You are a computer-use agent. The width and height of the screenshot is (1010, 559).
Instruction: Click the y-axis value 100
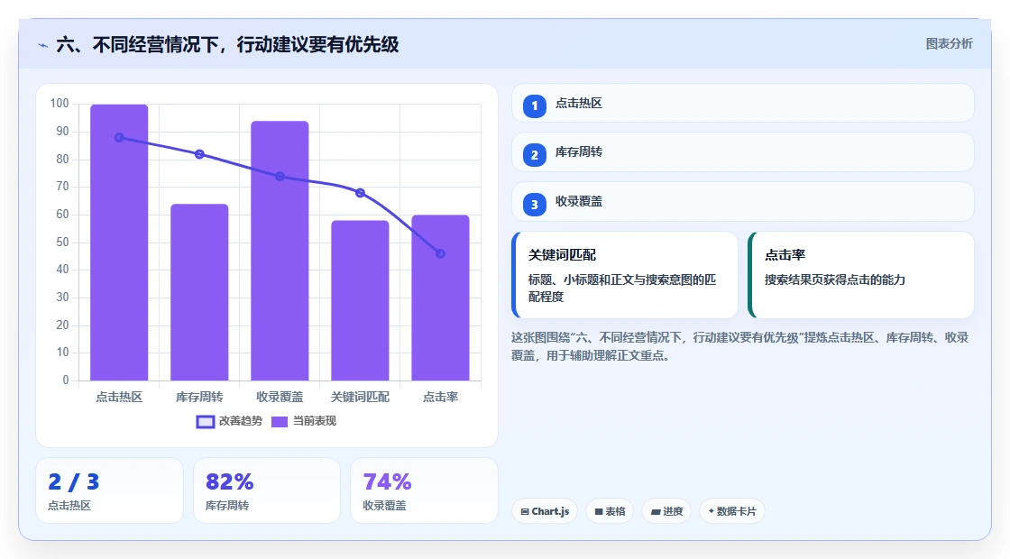(x=60, y=104)
